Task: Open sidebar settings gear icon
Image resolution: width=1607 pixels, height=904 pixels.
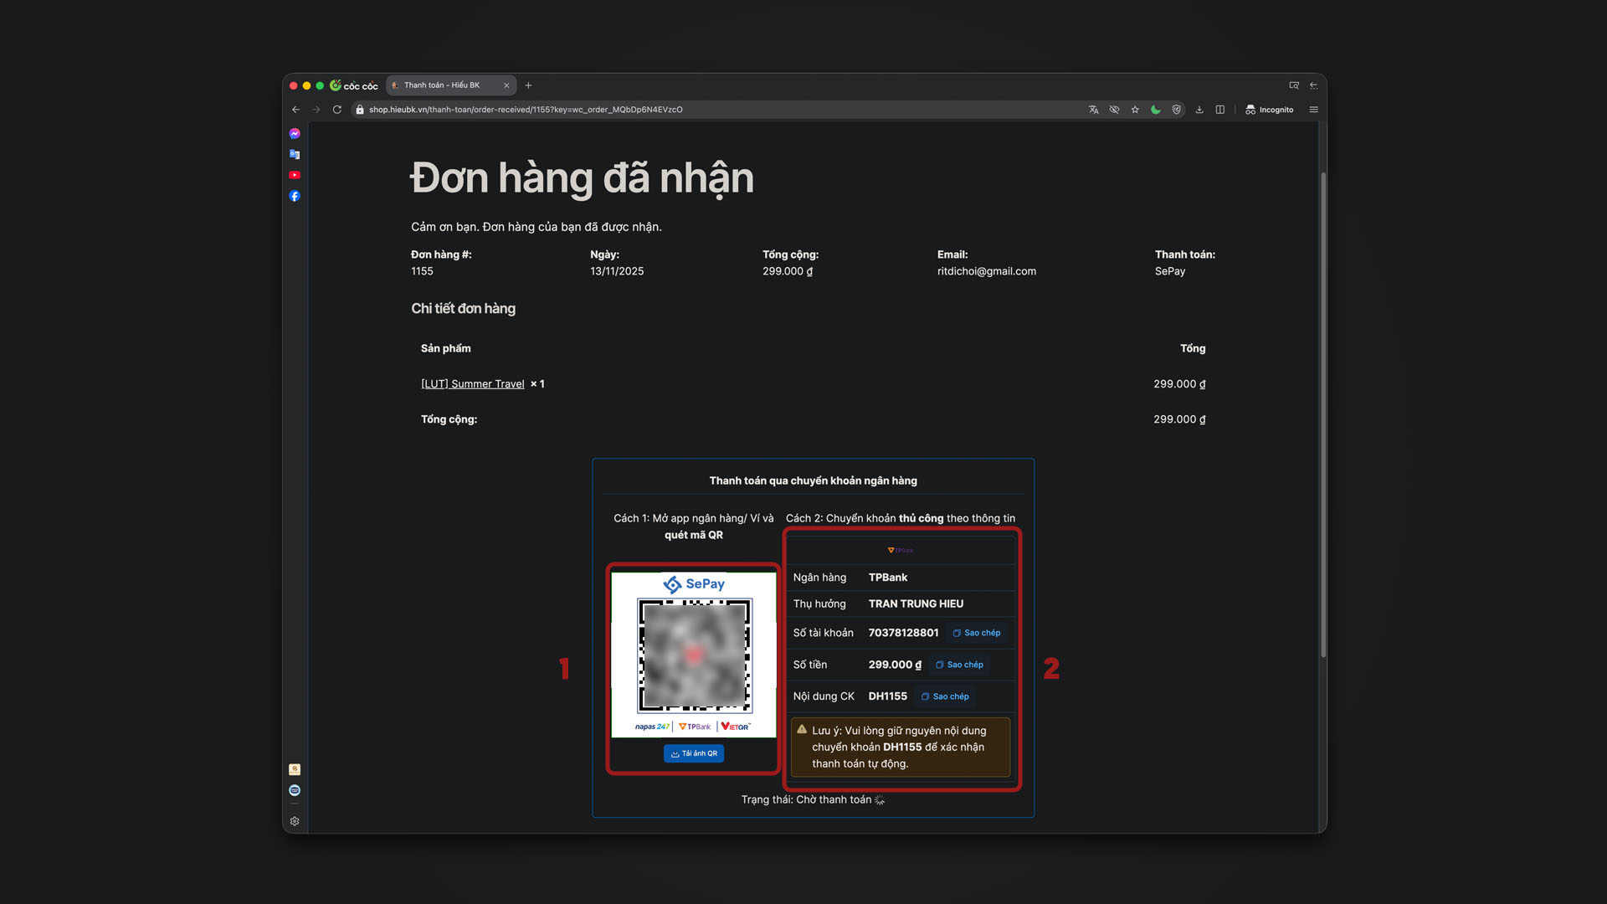Action: [295, 821]
